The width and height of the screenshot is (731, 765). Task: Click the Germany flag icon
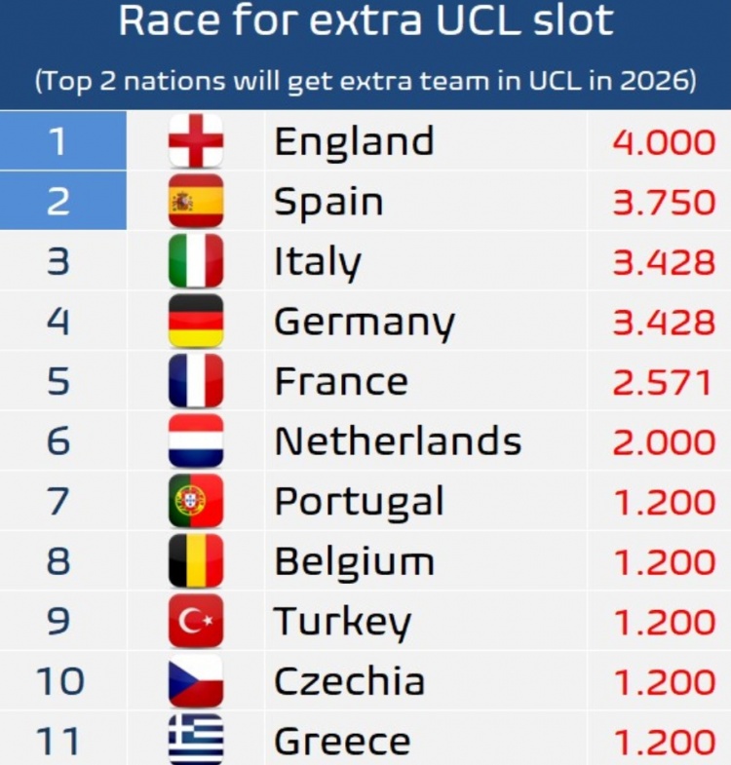(196, 322)
